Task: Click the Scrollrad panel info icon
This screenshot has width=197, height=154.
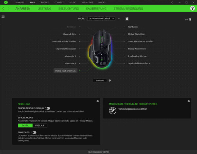Action: point(98,101)
